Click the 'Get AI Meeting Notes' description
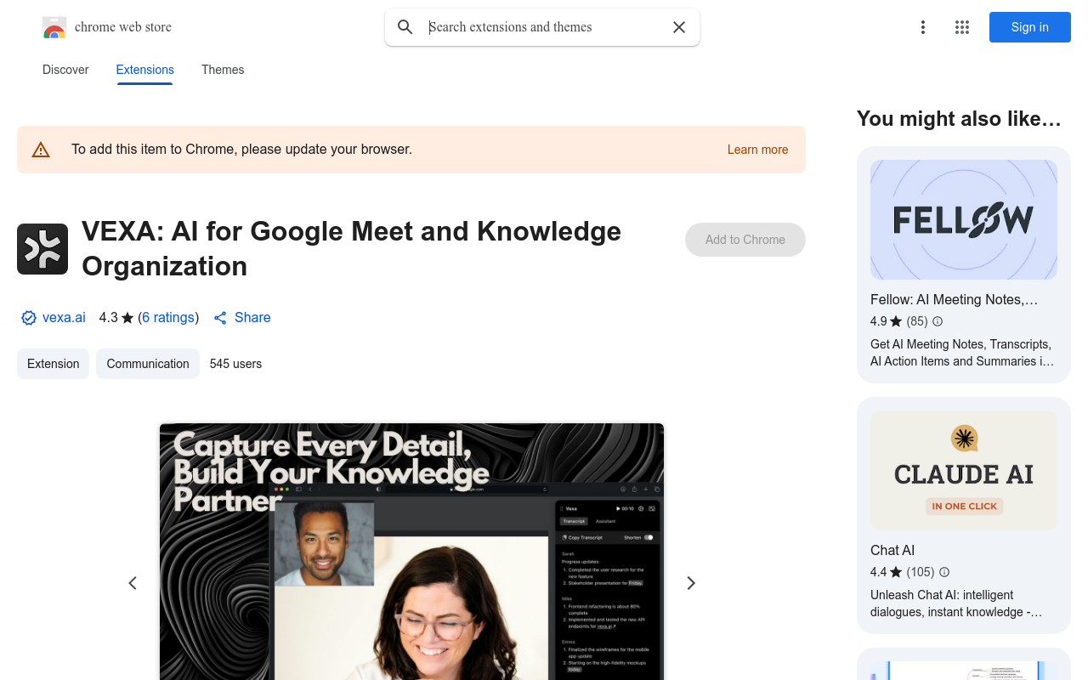This screenshot has width=1088, height=680. tap(962, 353)
